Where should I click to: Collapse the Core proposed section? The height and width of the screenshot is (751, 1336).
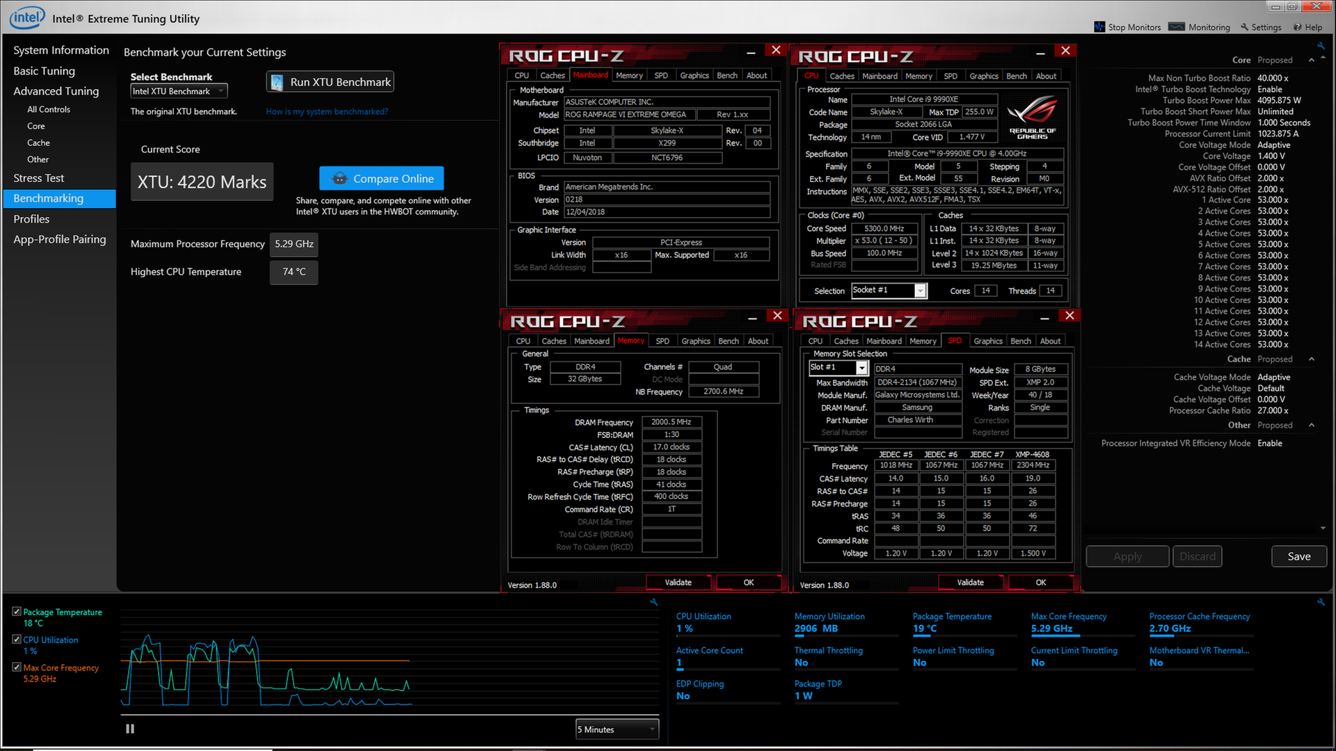pyautogui.click(x=1312, y=60)
